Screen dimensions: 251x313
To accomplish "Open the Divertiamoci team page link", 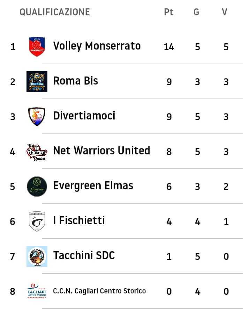I will coord(84,116).
